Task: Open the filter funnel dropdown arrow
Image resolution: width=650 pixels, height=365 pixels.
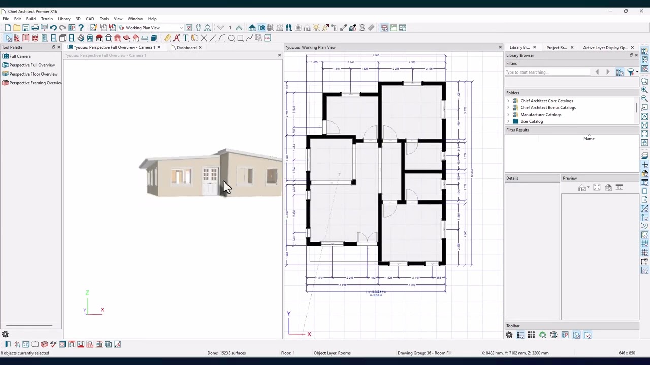Action: [x=637, y=72]
